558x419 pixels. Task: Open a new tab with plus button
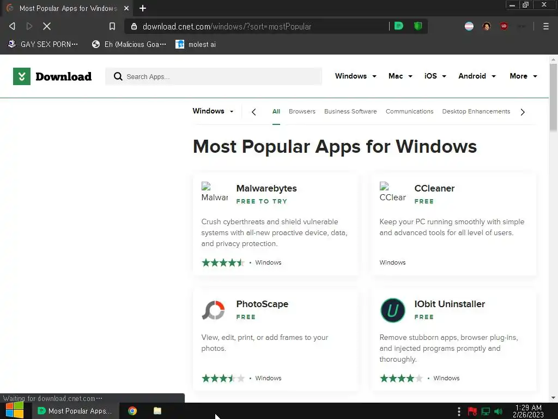(143, 8)
